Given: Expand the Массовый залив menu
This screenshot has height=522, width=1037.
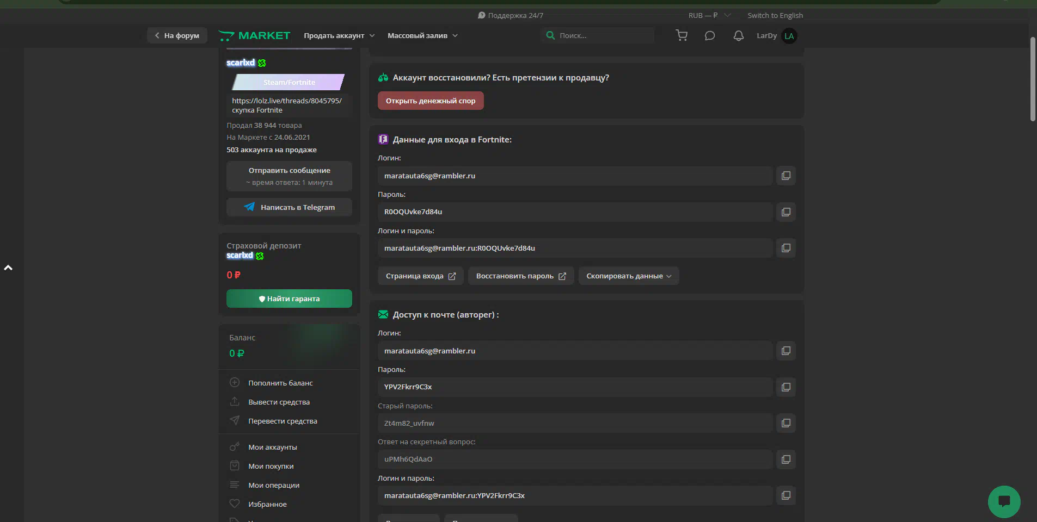Looking at the screenshot, I should point(422,35).
